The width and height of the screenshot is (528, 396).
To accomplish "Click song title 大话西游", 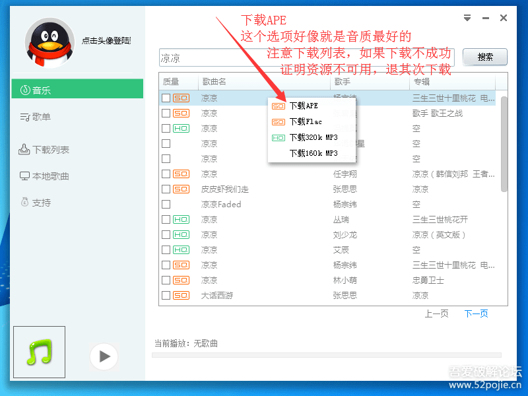I will [217, 295].
